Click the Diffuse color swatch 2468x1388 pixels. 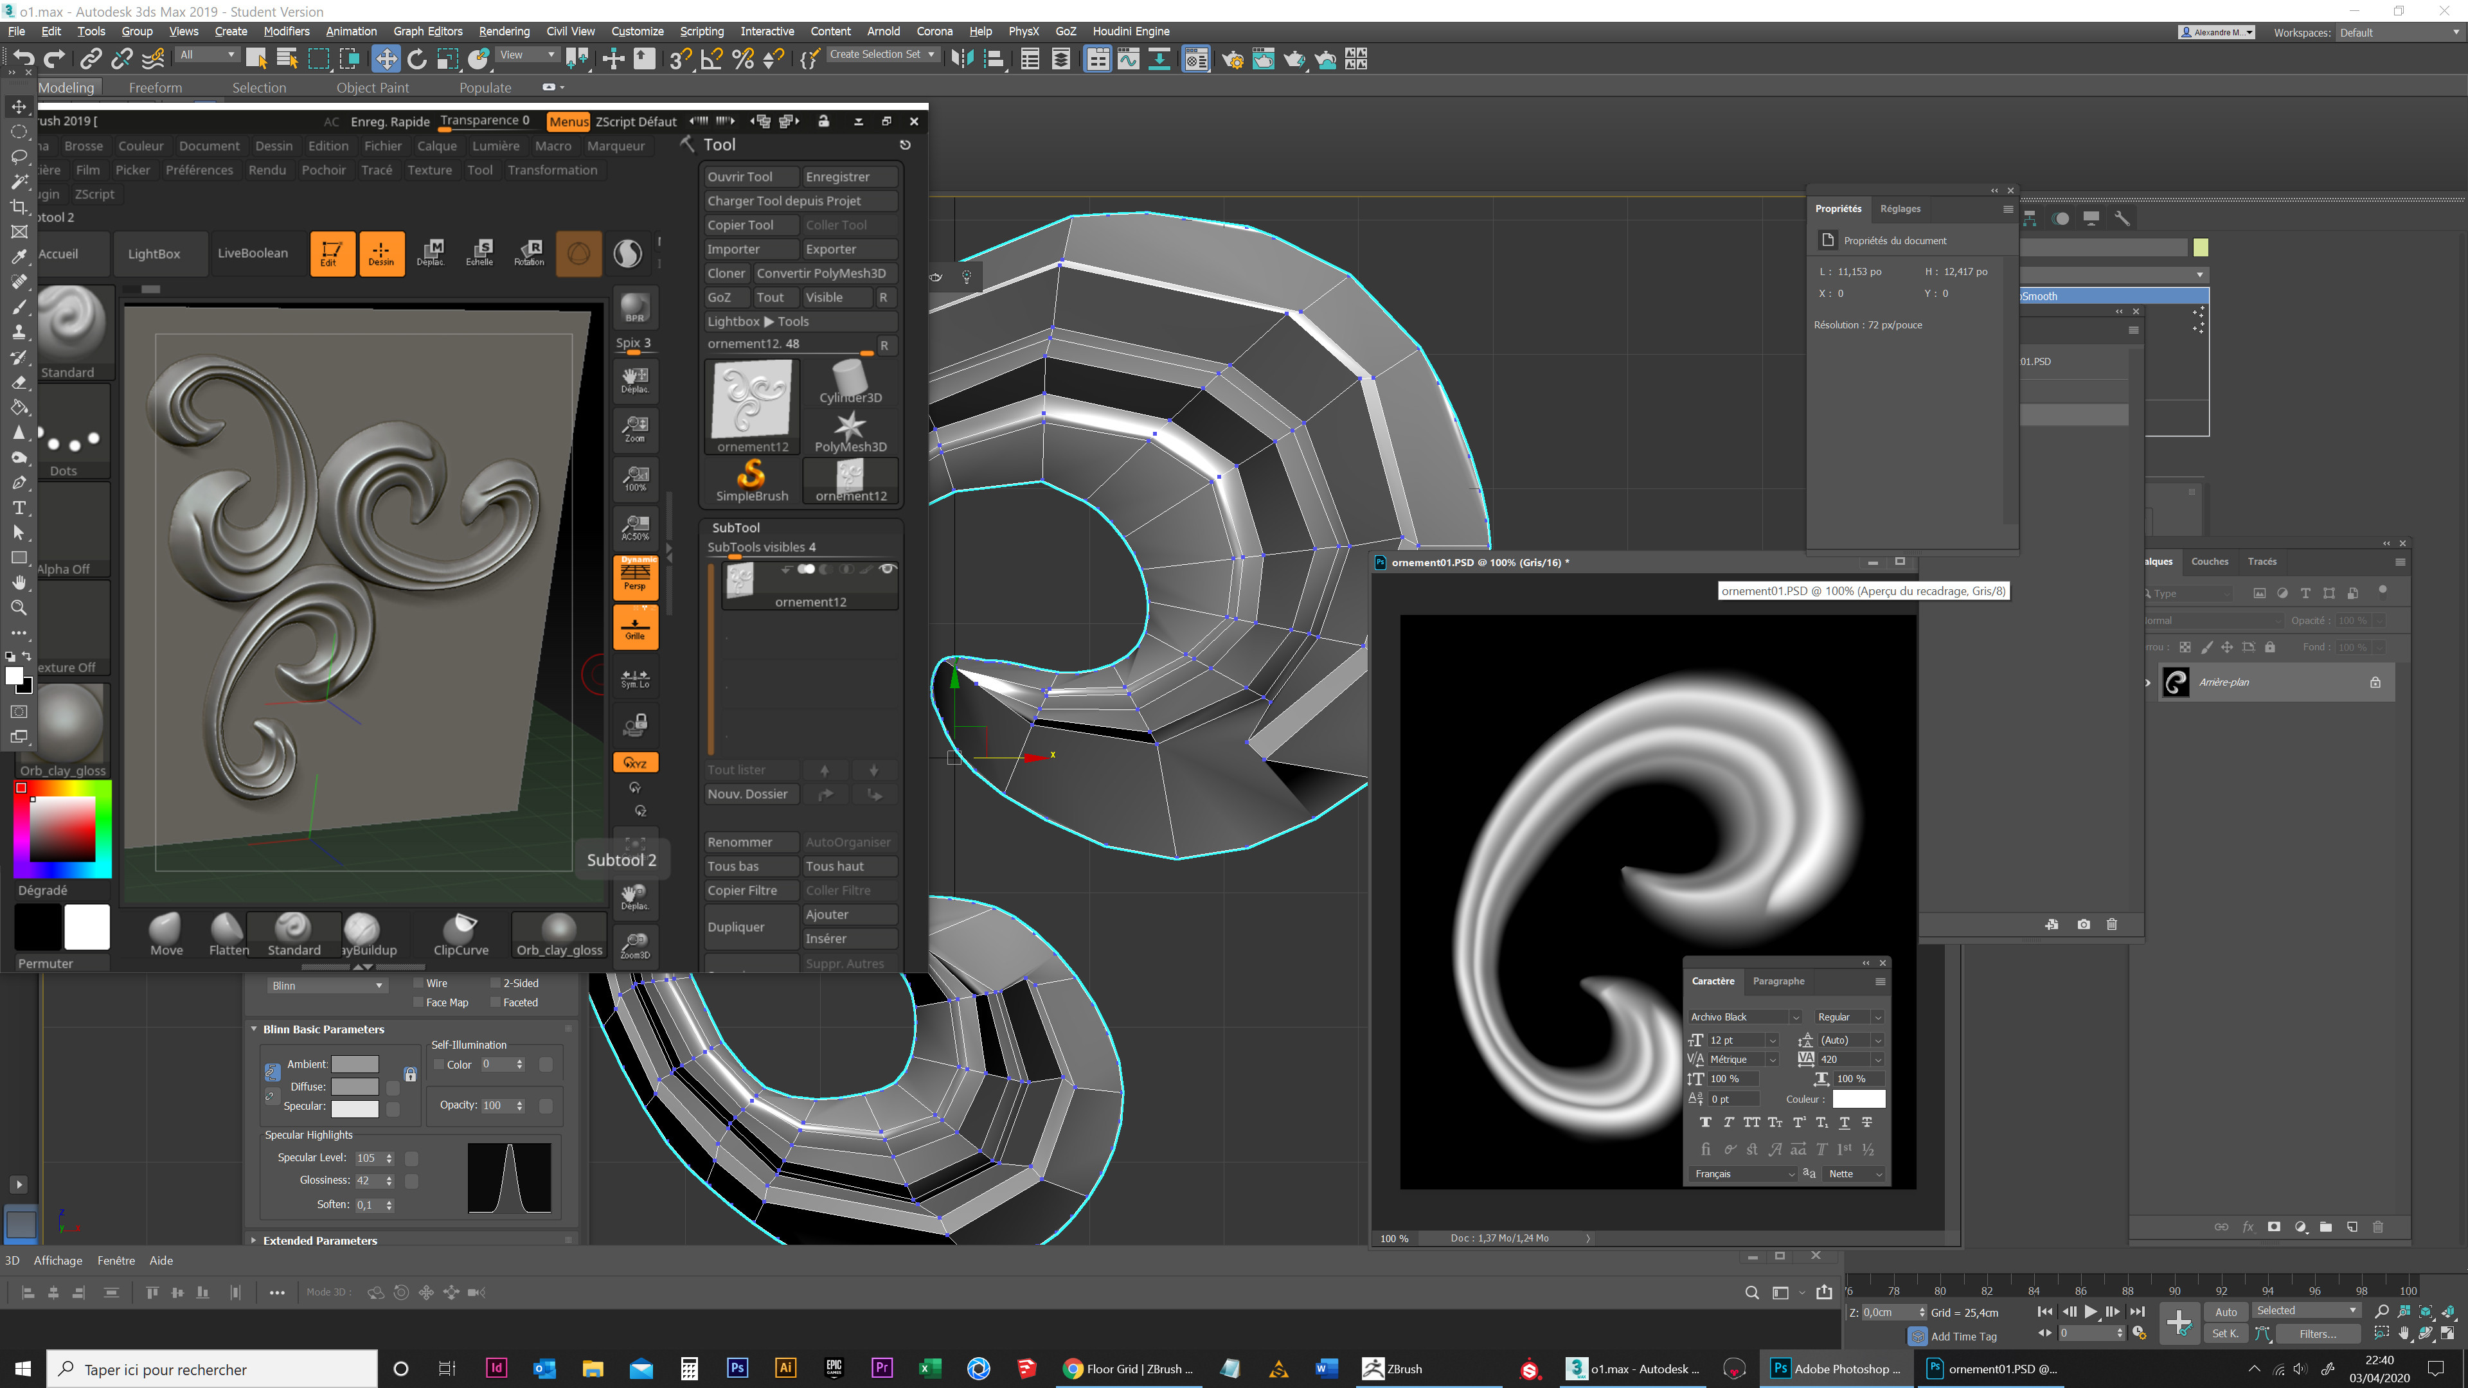[355, 1086]
